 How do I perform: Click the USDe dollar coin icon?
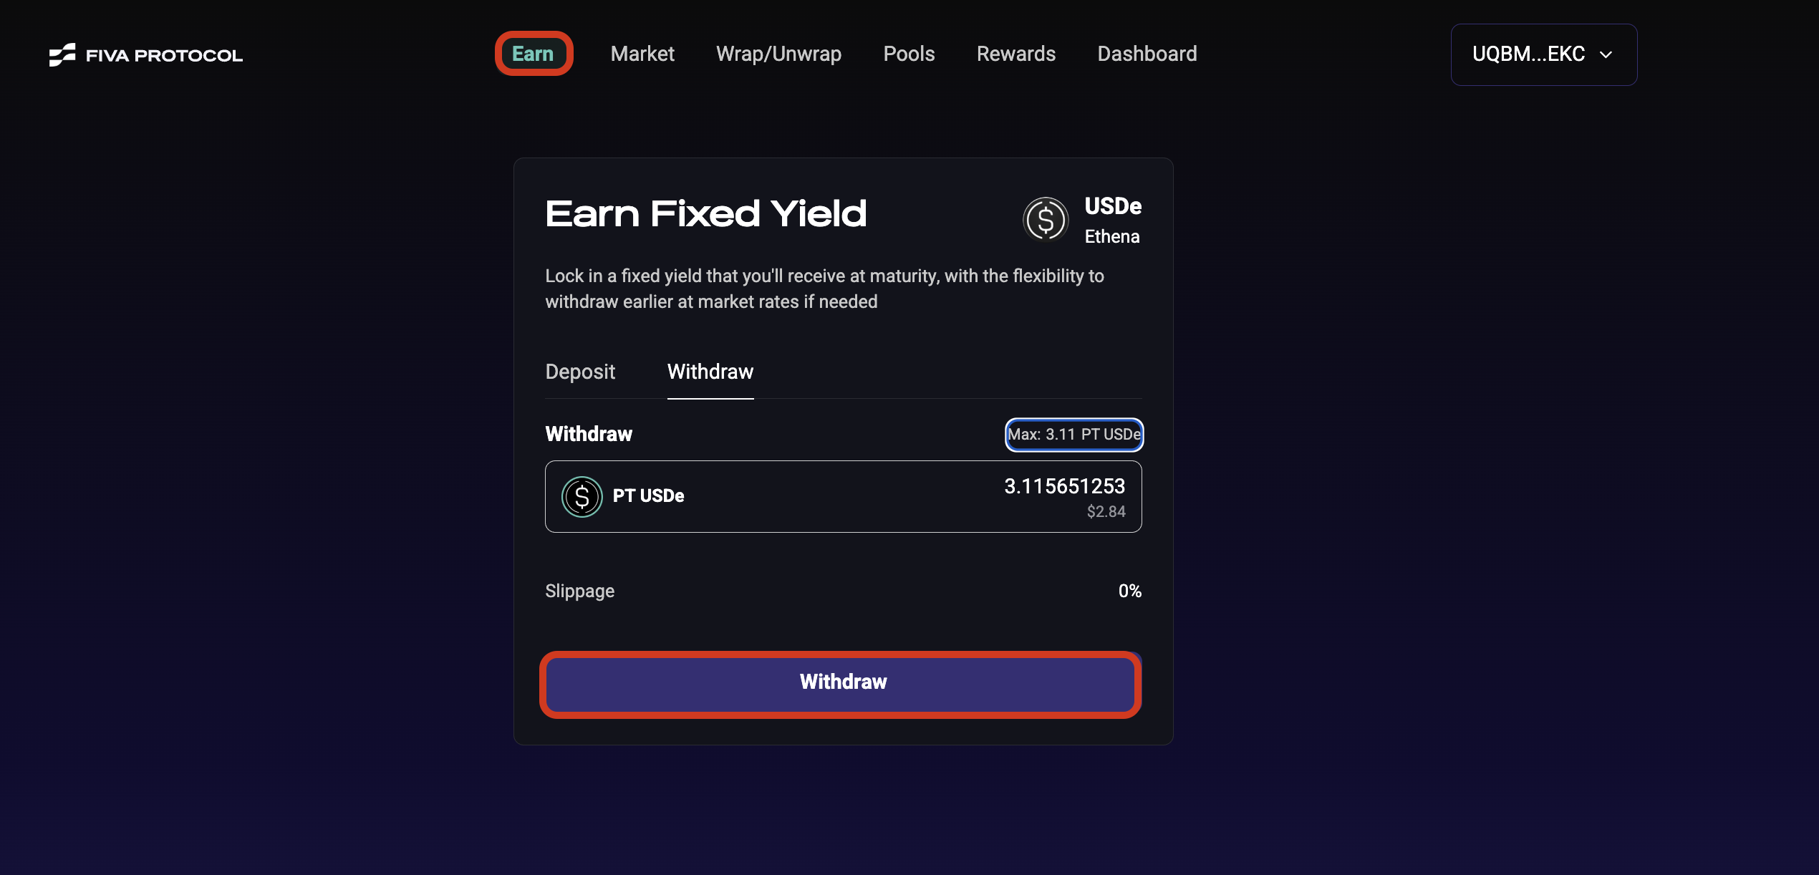click(1045, 220)
